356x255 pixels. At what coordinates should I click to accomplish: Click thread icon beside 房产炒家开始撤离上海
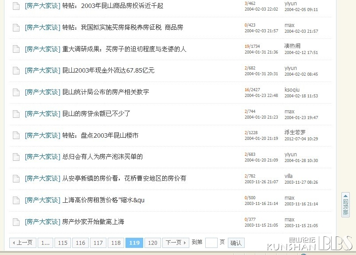pyautogui.click(x=16, y=222)
